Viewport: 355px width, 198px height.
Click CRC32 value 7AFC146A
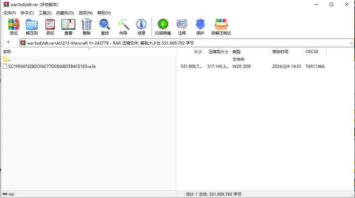coord(315,66)
